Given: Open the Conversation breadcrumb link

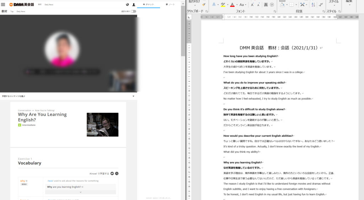Looking at the screenshot, I should (25, 110).
